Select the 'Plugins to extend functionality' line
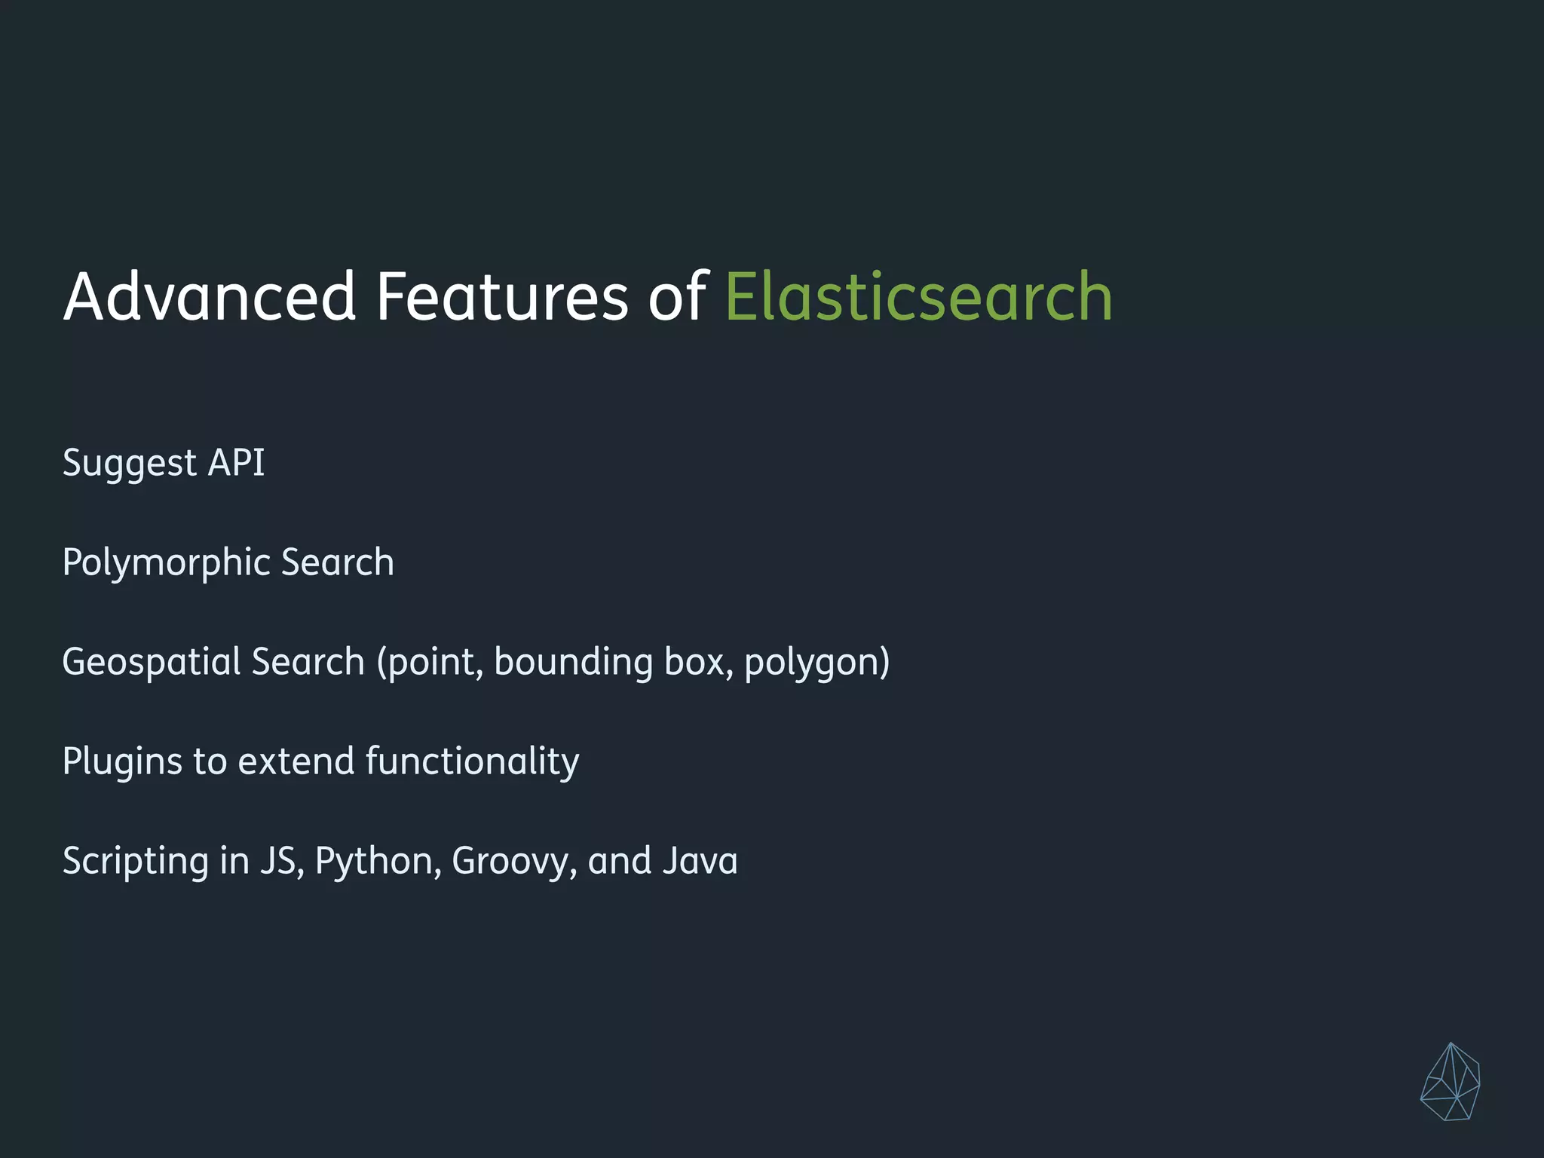Viewport: 1544px width, 1158px height. click(x=320, y=761)
